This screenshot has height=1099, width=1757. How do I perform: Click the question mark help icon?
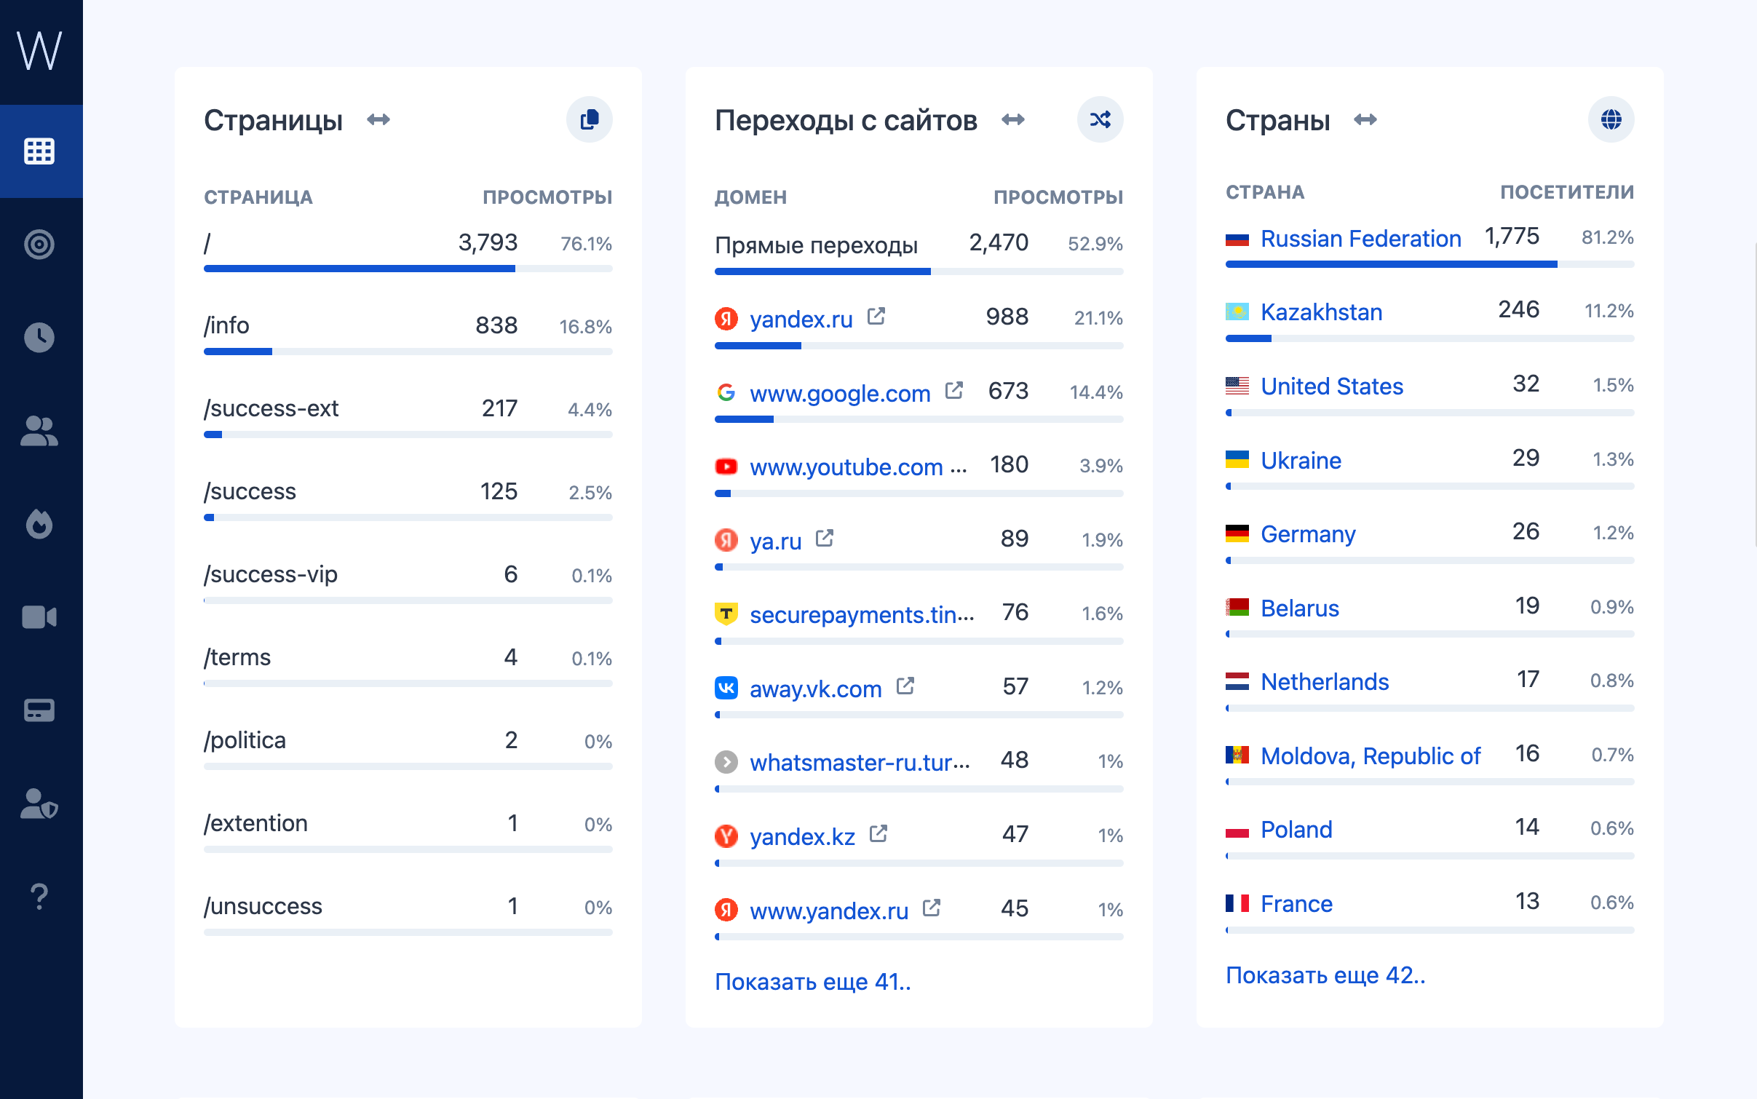(39, 897)
